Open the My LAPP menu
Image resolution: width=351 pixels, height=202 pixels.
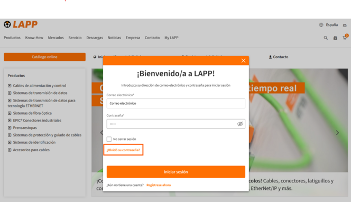coord(171,38)
